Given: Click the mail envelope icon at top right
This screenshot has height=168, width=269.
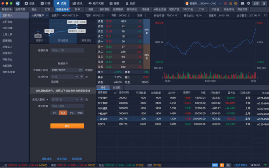Looking at the screenshot, I should click(x=242, y=3).
